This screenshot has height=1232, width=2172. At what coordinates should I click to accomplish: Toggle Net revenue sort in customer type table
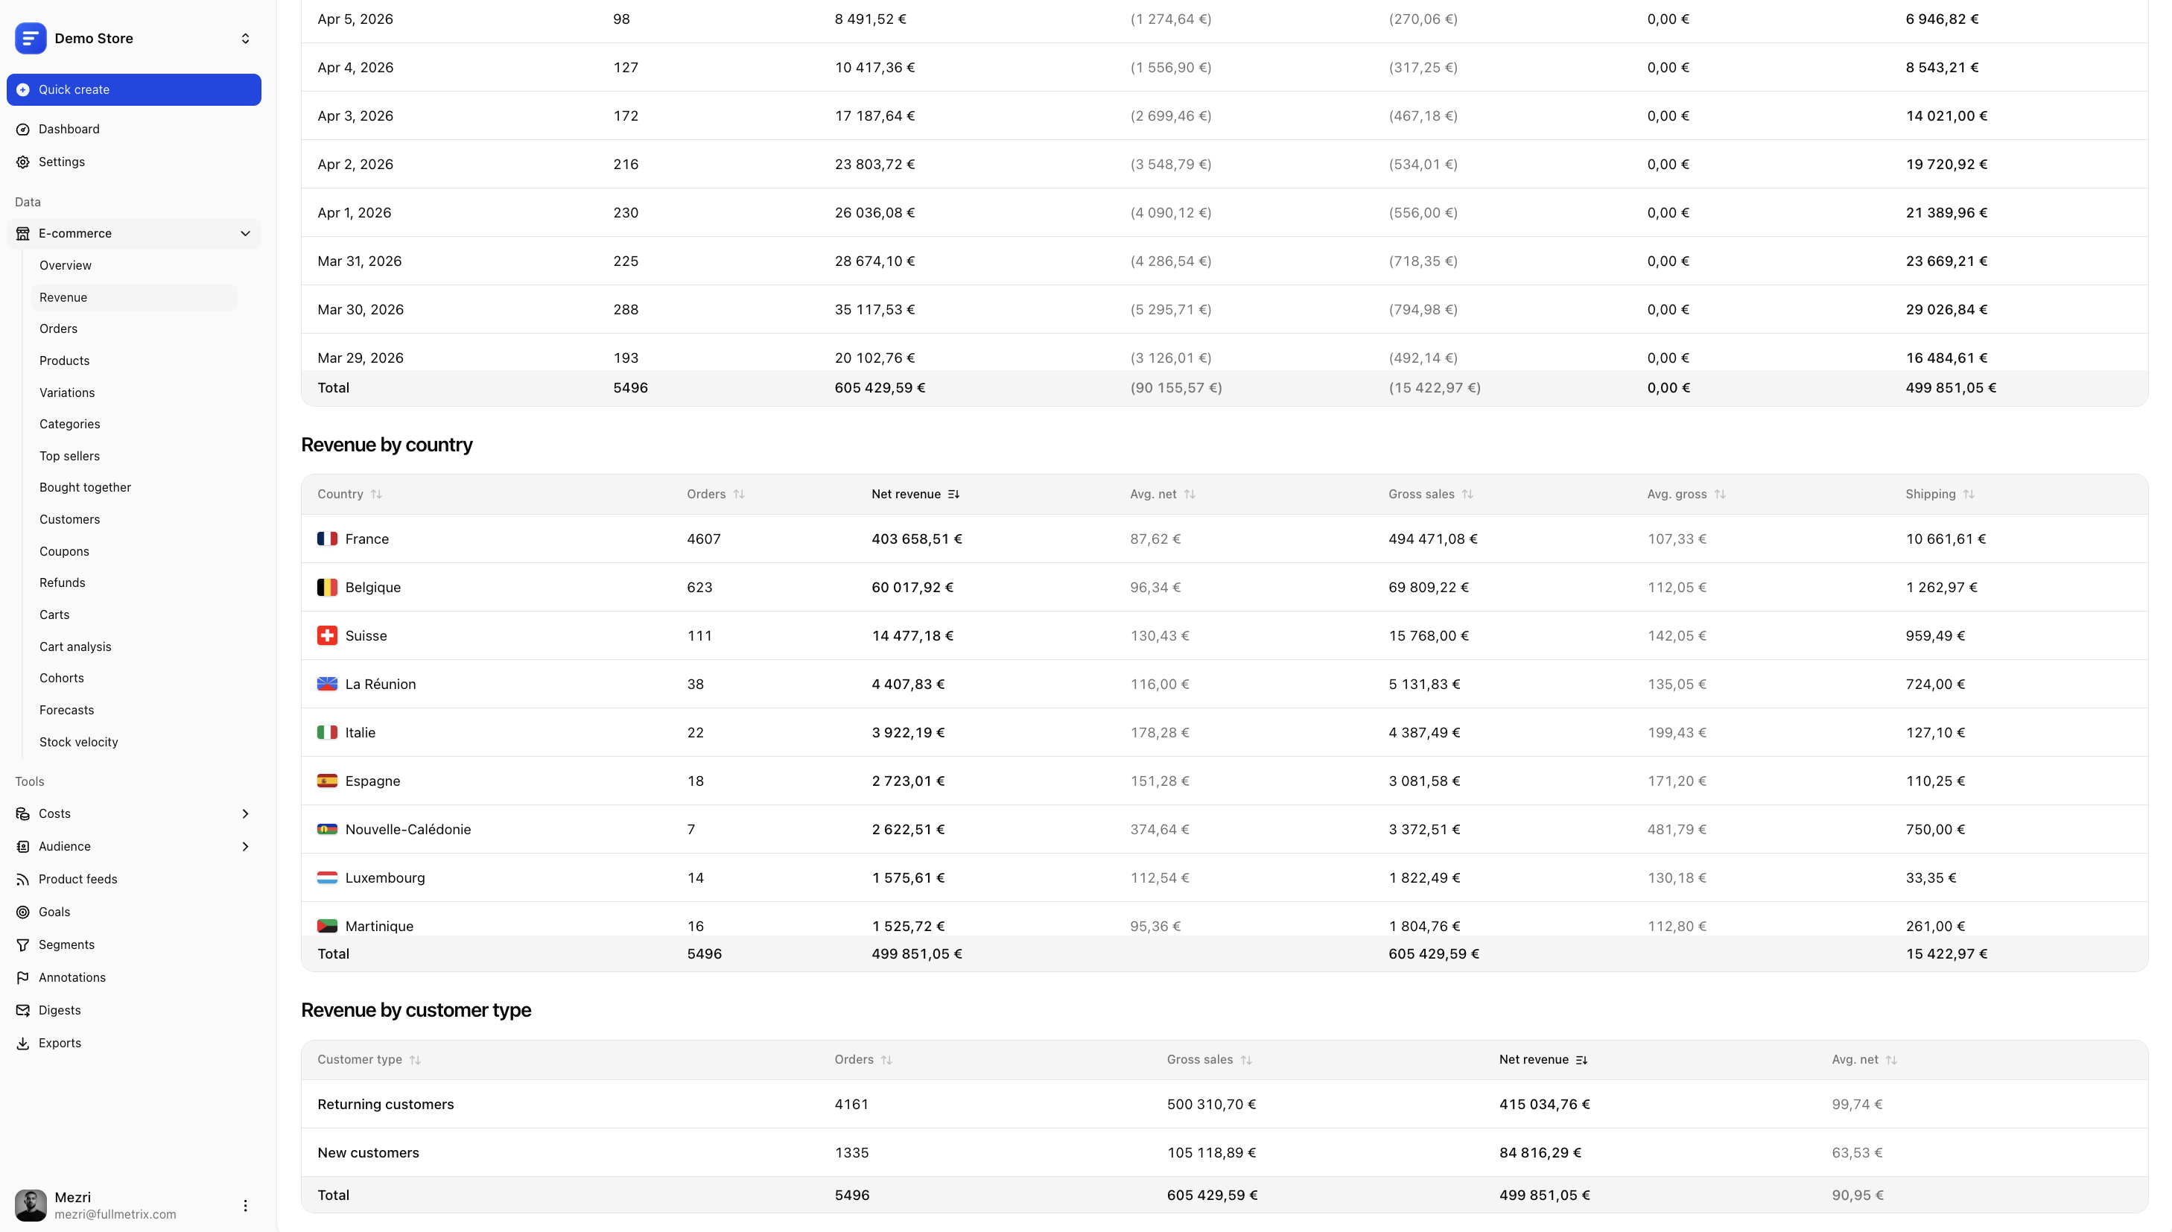[x=1543, y=1059]
